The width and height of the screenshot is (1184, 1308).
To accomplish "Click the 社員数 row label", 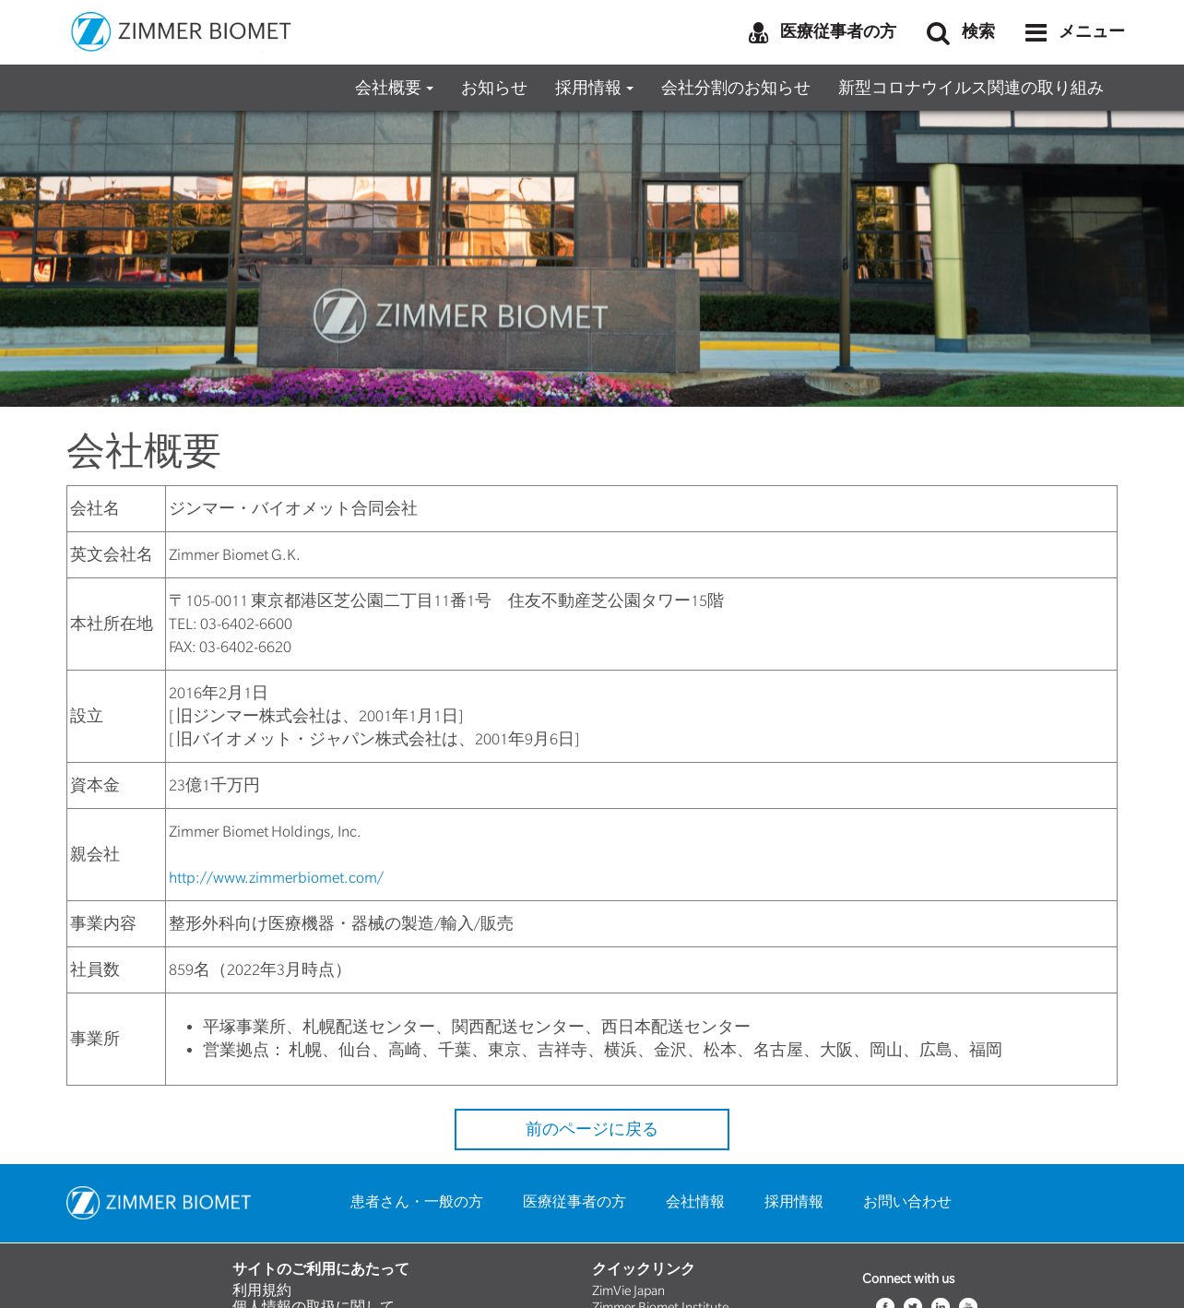I will pos(95,969).
